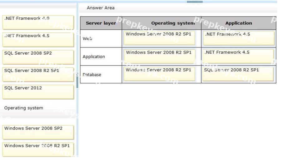This screenshot has height=161, width=281.
Task: Choose the SQL Server 2012 tile
Action: (x=38, y=92)
